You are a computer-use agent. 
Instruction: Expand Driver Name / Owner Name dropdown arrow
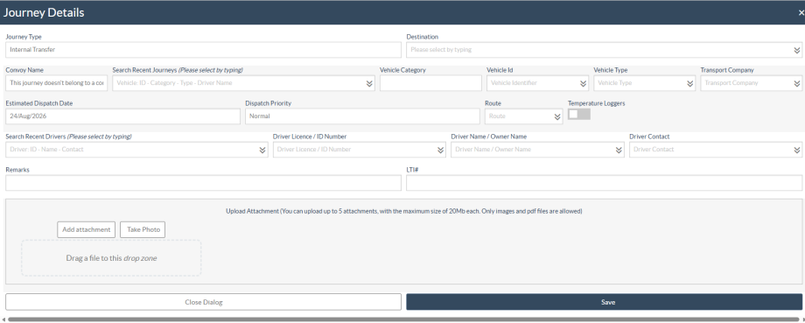pyautogui.click(x=619, y=150)
